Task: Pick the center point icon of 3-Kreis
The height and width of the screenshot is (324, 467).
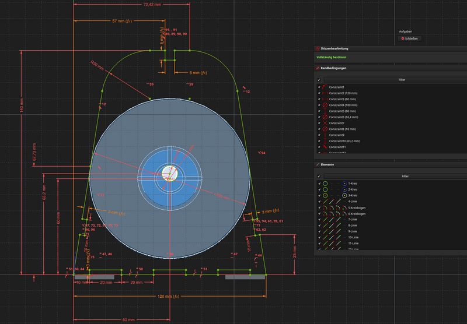Action: pos(344,195)
